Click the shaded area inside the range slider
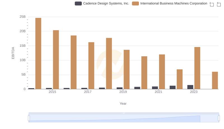Viewport: 224px width, 129px height. (x=114, y=118)
